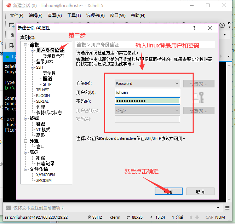Click the dialog help question mark
The width and height of the screenshot is (235, 224).
[194, 28]
